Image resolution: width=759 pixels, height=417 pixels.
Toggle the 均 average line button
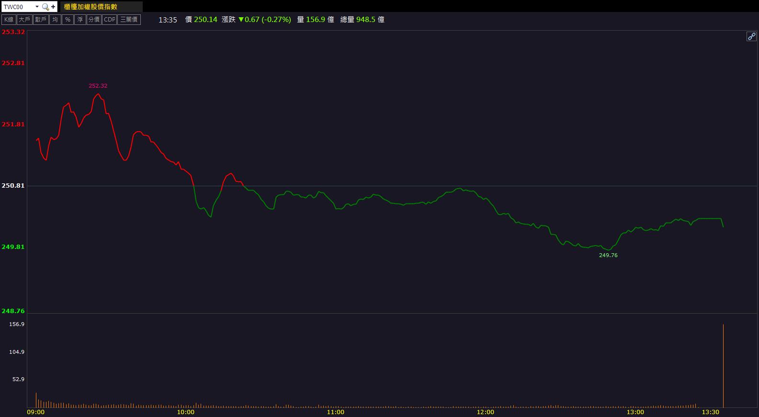pos(55,20)
